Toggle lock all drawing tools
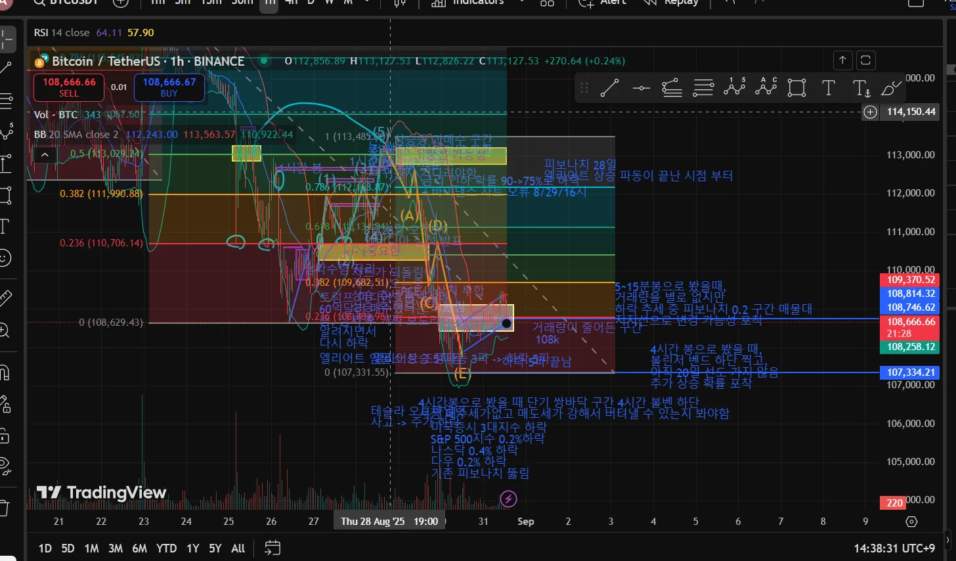Image resolution: width=956 pixels, height=561 pixels. click(x=5, y=436)
